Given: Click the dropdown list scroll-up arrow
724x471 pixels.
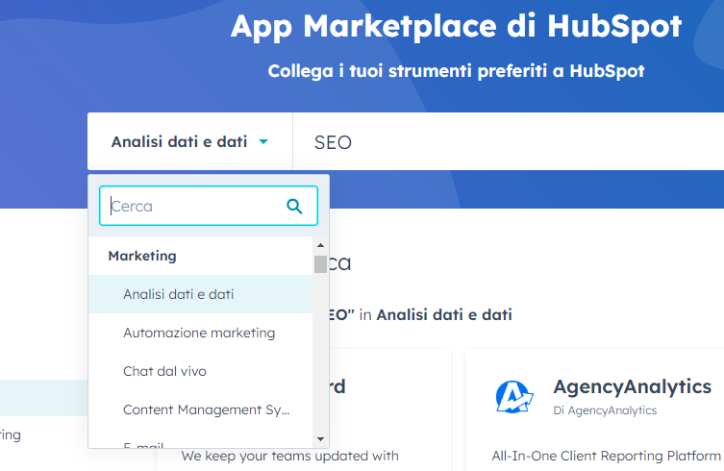Looking at the screenshot, I should (320, 245).
